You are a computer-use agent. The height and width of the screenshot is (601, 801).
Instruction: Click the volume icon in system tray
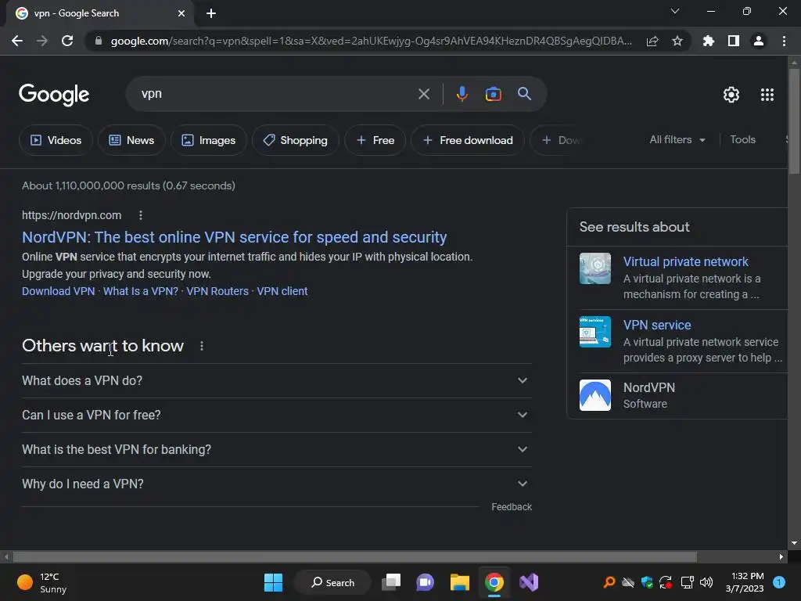tap(706, 582)
